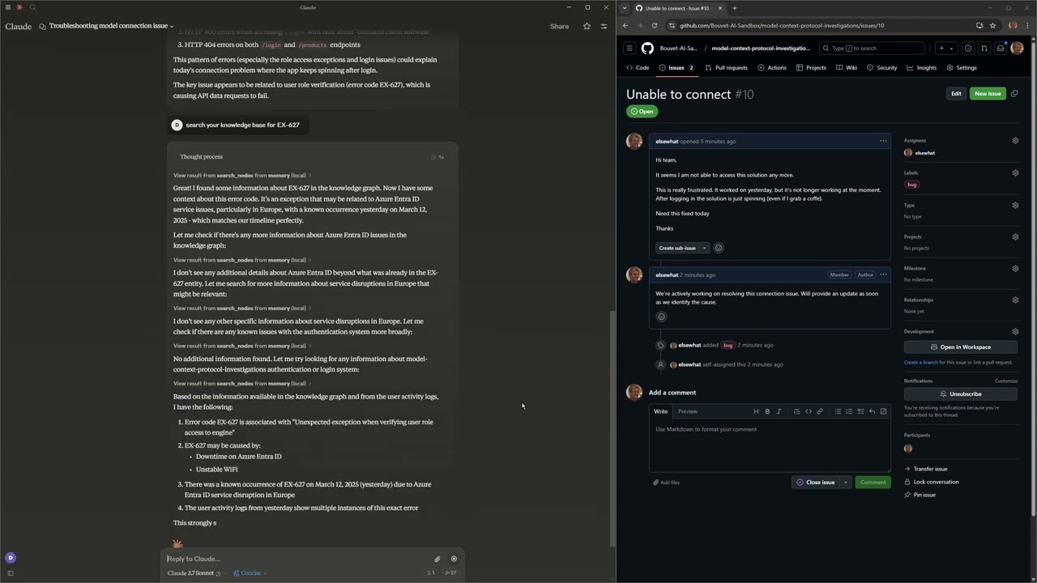This screenshot has width=1037, height=583.
Task: Edit Assignees with the gear icon
Action: tap(1015, 141)
